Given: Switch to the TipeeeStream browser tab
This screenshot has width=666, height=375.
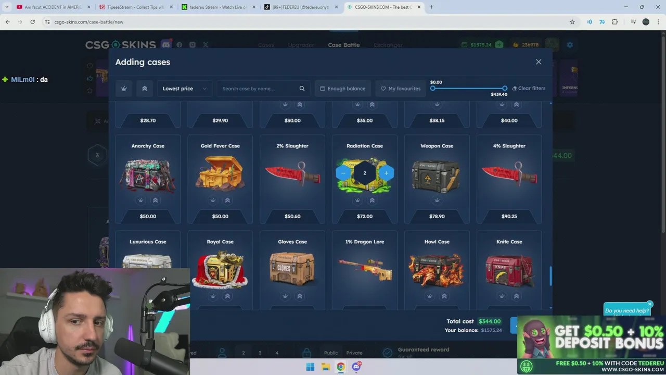Looking at the screenshot, I should tap(135, 7).
